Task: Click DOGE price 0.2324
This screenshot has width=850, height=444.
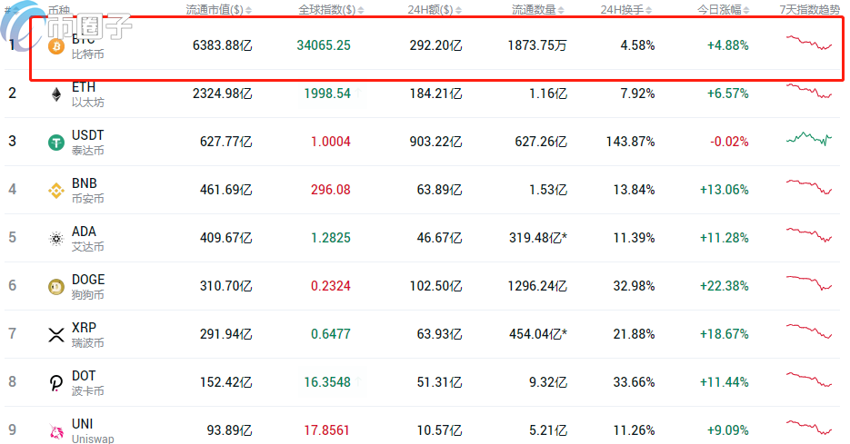Action: point(331,286)
